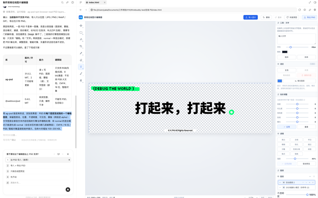318x198 pixels.
Task: Select layer 空白图层 2
Action: coord(296,182)
